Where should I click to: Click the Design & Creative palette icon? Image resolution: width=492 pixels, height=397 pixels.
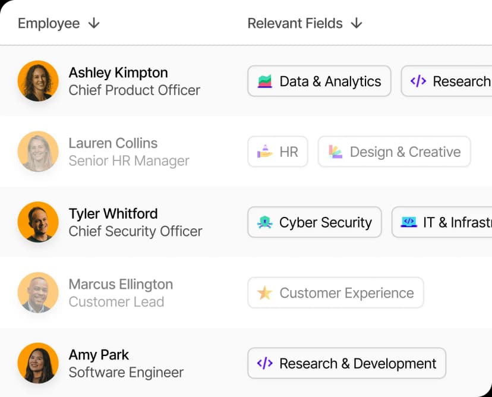(x=335, y=152)
